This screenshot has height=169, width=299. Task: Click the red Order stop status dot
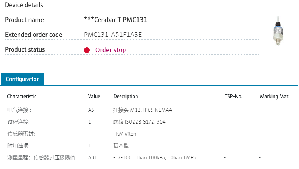[x=87, y=50]
